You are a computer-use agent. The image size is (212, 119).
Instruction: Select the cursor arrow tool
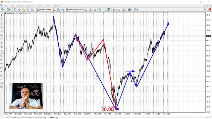(1, 15)
